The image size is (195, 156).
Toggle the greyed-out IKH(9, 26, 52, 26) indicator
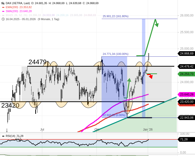pos(21,15)
